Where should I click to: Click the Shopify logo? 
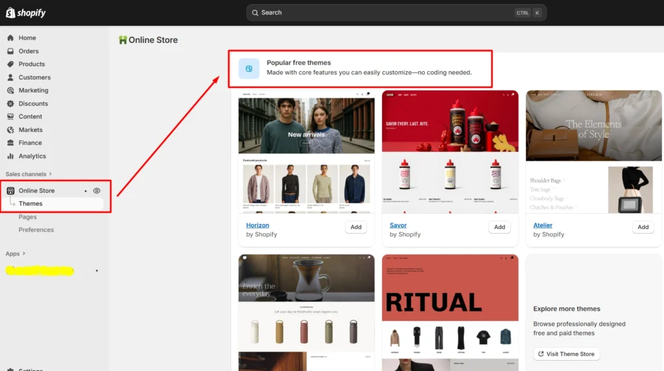25,13
